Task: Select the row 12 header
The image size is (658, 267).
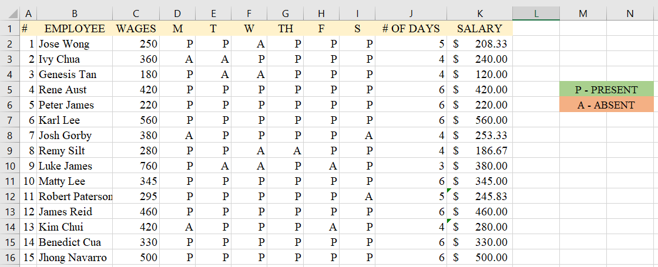Action: tap(9, 197)
